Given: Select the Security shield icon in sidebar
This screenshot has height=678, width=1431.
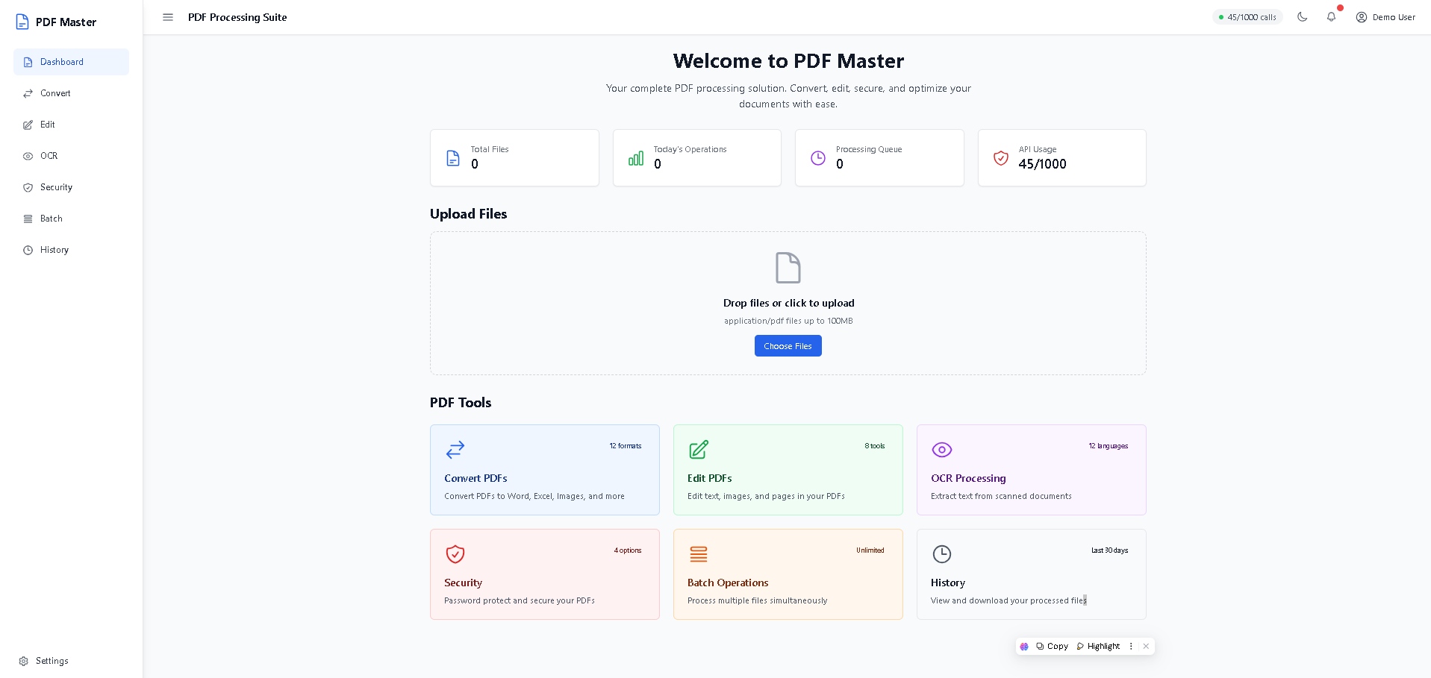Looking at the screenshot, I should coord(28,187).
